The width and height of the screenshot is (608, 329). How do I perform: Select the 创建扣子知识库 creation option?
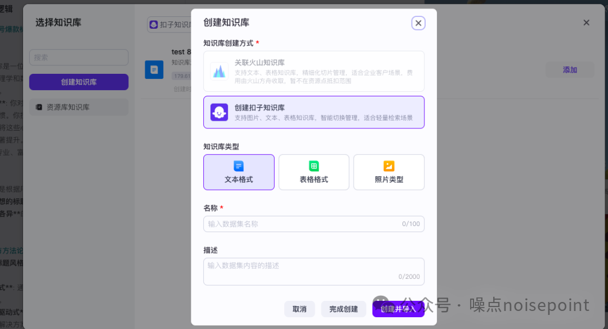[x=314, y=112]
